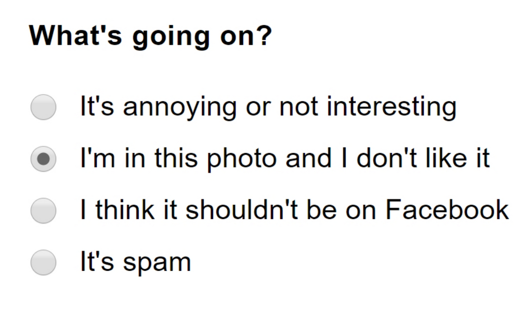526x315 pixels.
Task: Click the word "What's" in the heading
Action: 75,36
